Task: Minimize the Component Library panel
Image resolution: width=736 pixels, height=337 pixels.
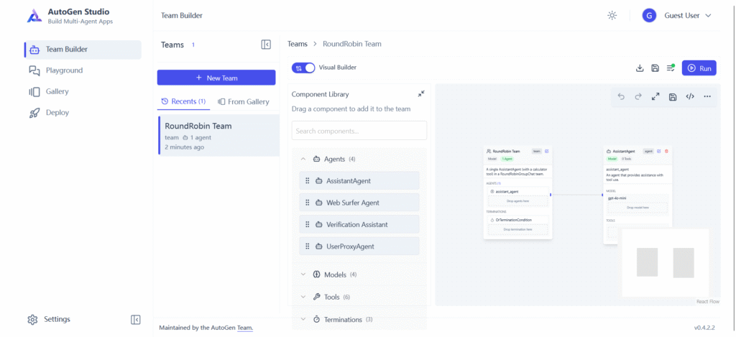Action: click(421, 94)
